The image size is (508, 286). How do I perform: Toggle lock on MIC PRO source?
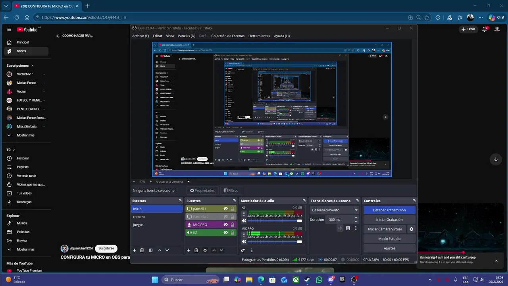233,225
